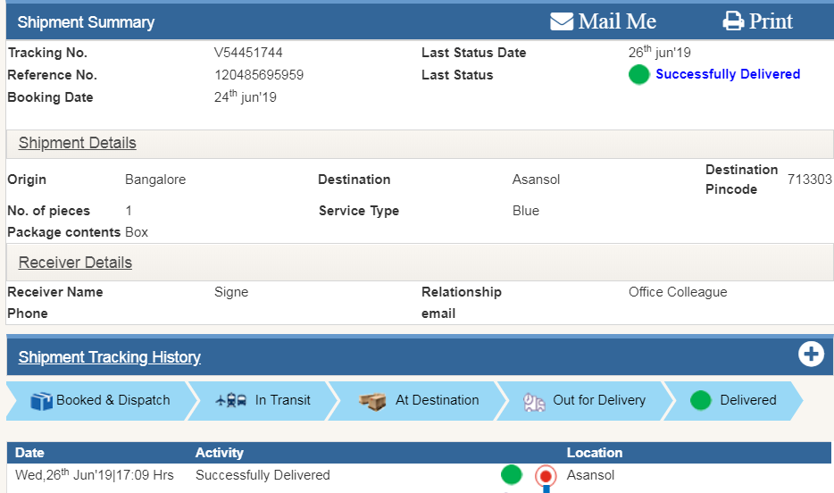
Task: Click the Successfully Delivered status link
Action: pyautogui.click(x=728, y=74)
